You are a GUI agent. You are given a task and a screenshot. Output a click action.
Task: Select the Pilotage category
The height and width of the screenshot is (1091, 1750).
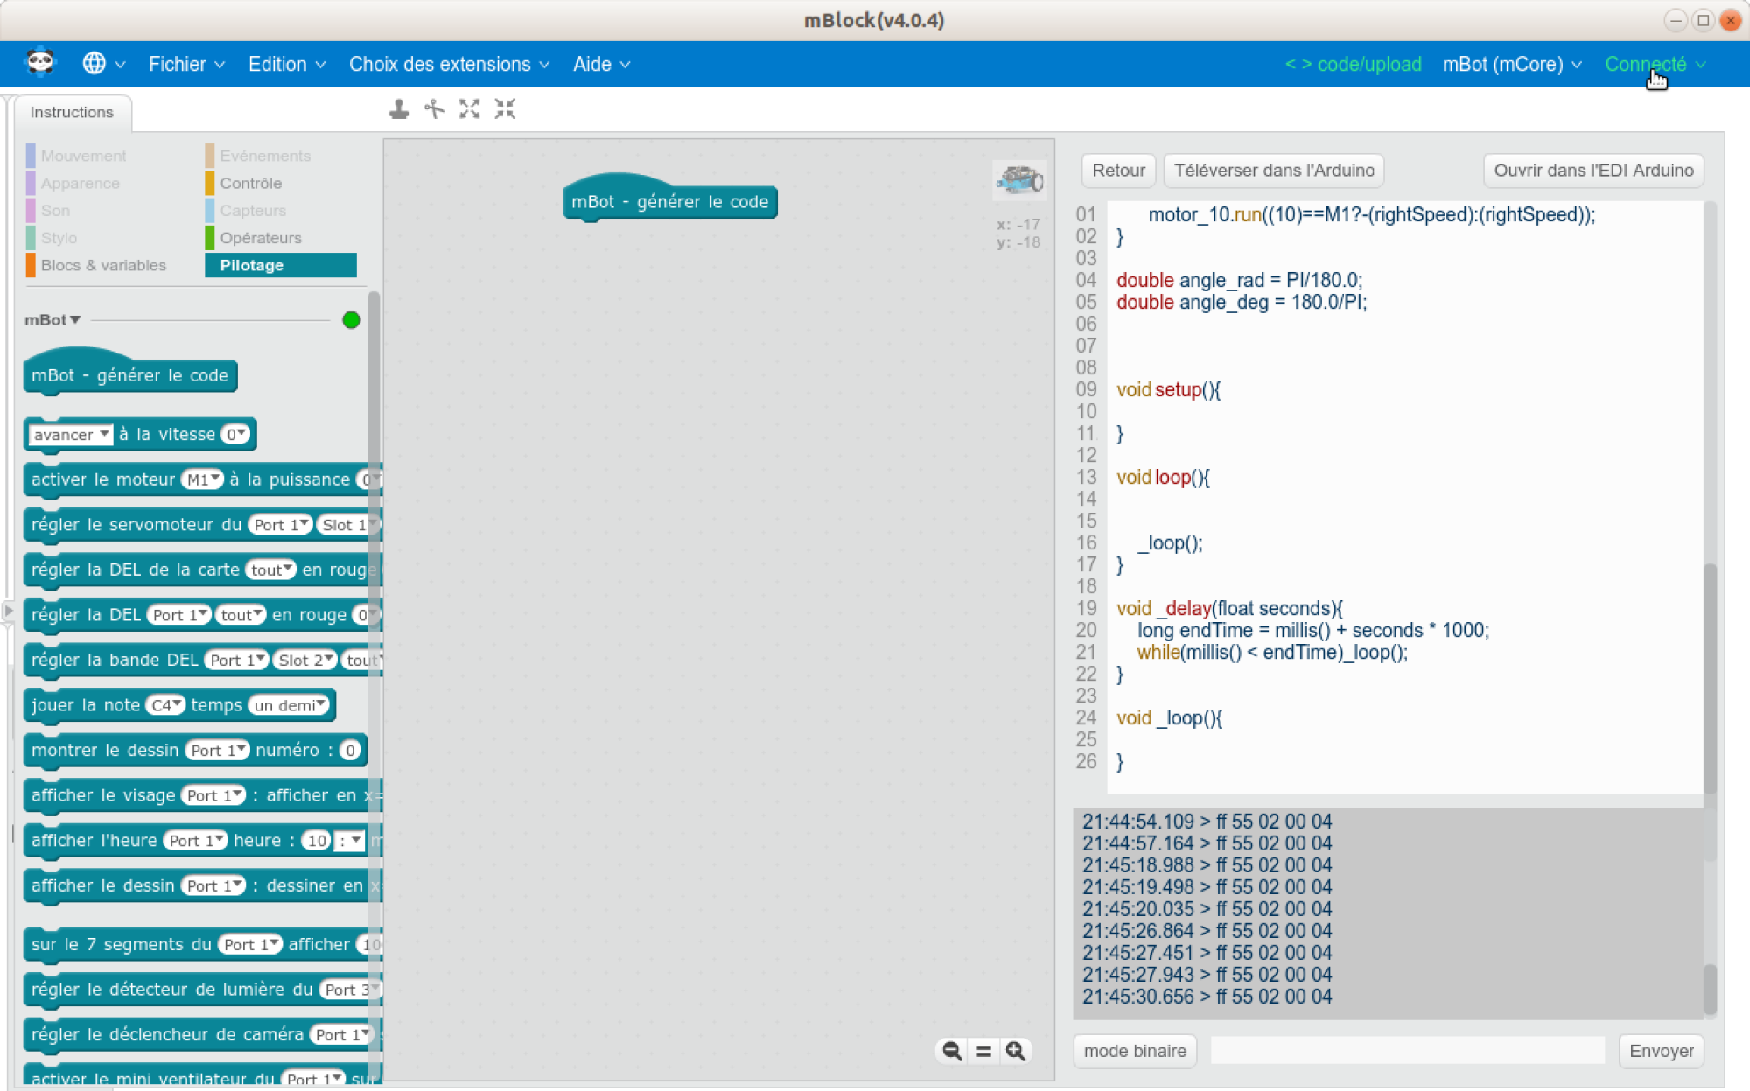[x=280, y=265]
